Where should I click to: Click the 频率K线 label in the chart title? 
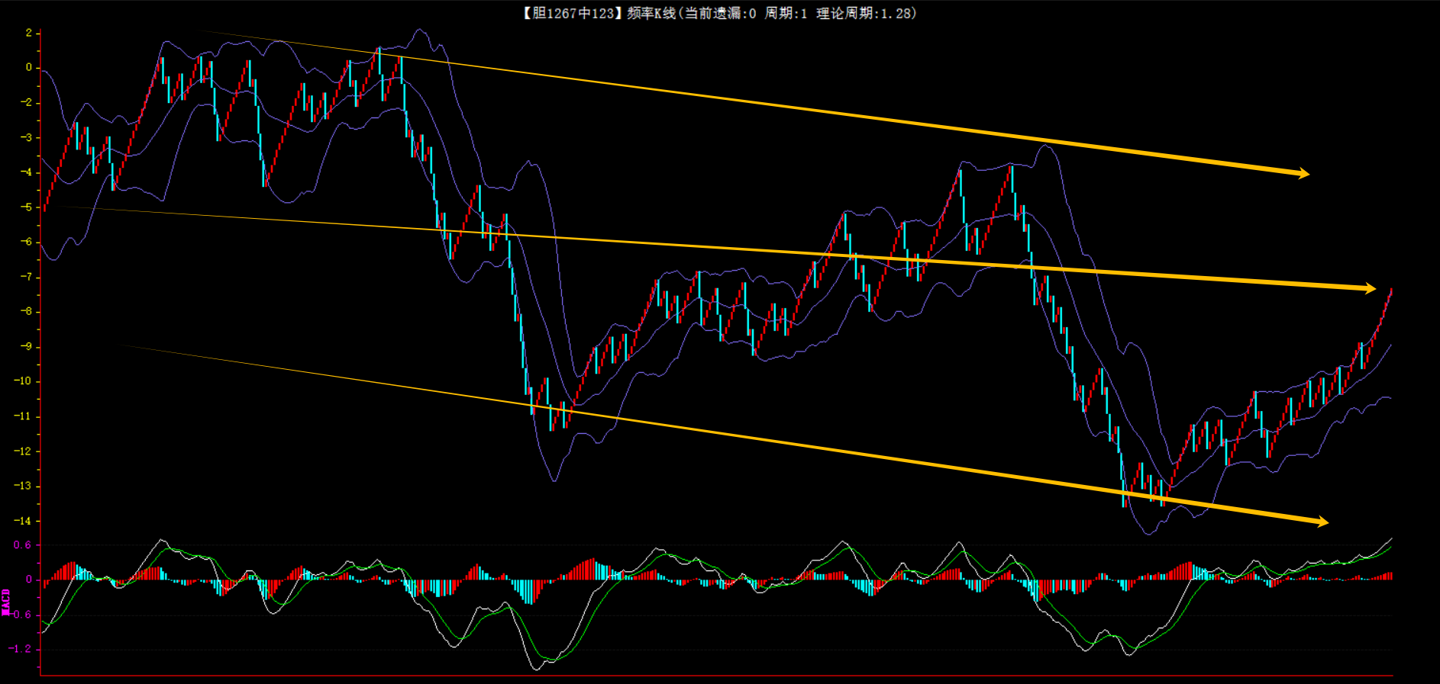point(651,13)
